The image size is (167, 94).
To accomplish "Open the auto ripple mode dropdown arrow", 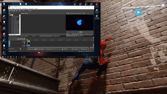I will pyautogui.click(x=74, y=49).
